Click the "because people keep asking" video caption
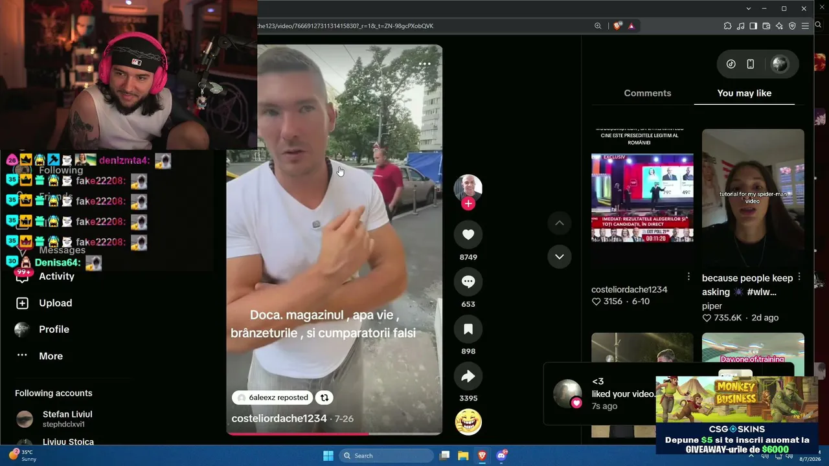 [x=747, y=285]
